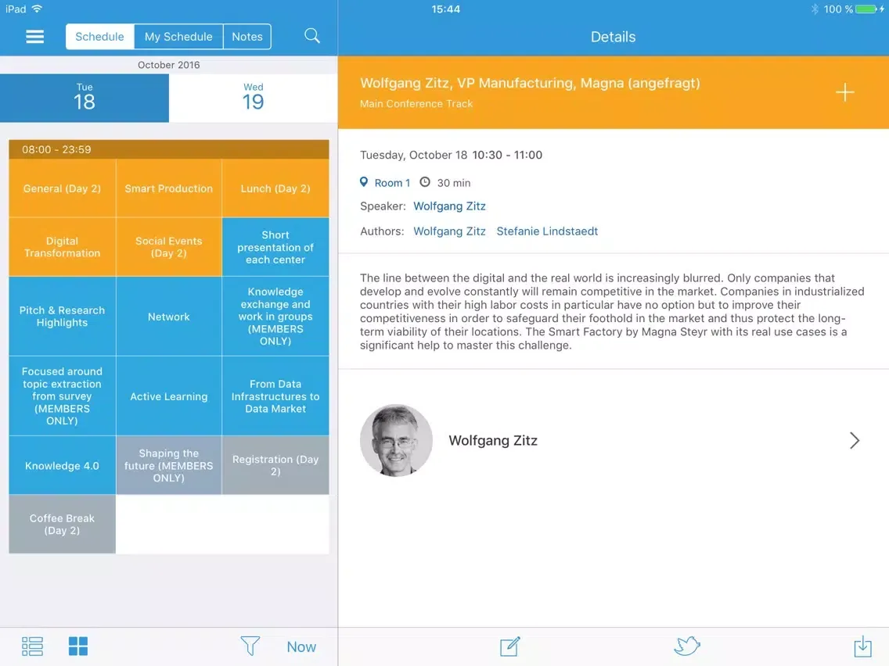The image size is (889, 666).
Task: Tap the 30 min duration label
Action: tap(454, 183)
